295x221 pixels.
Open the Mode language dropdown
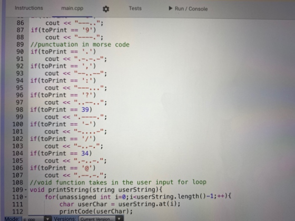(36, 219)
